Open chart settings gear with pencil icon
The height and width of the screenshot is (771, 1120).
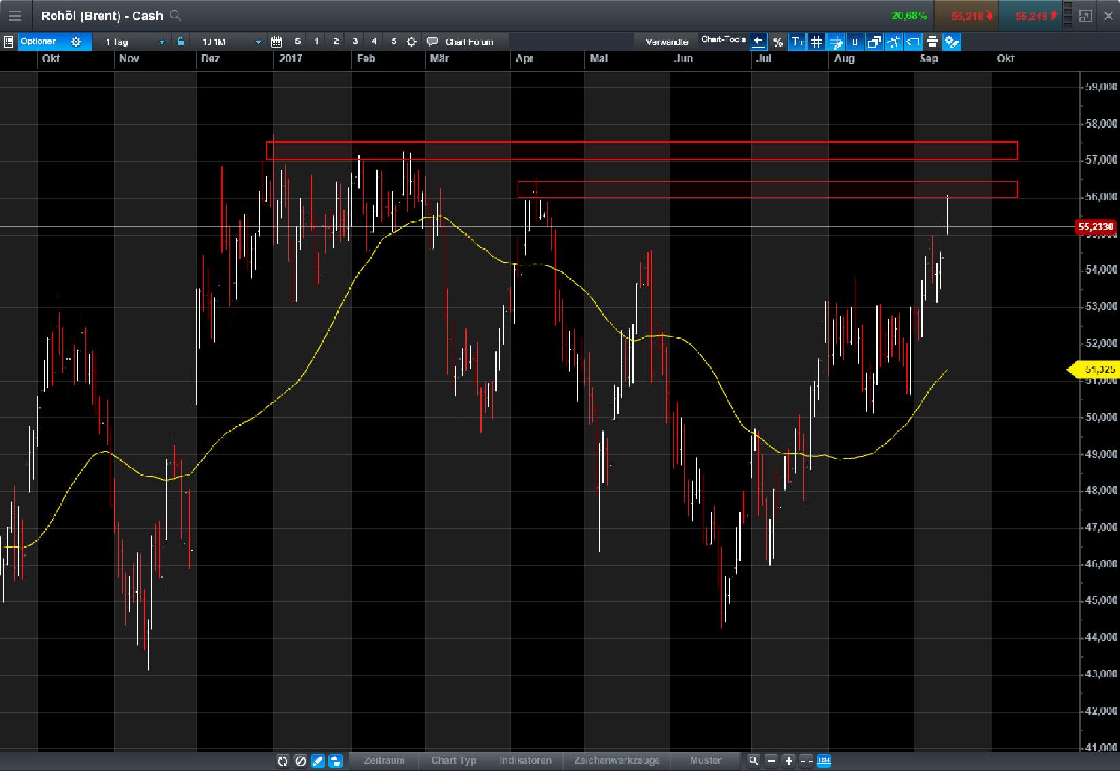pyautogui.click(x=952, y=41)
